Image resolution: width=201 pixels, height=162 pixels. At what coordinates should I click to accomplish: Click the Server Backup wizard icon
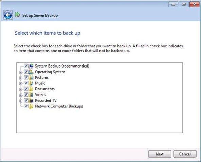point(17,15)
